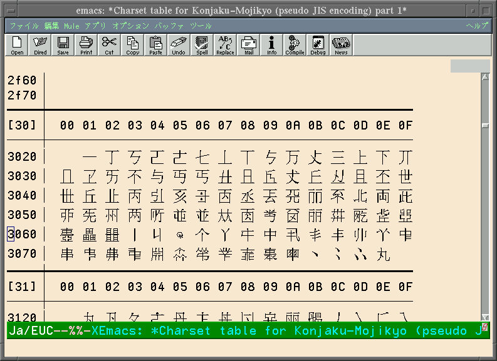Click the row label 2f60
Image resolution: width=497 pixels, height=361 pixels.
[22, 80]
